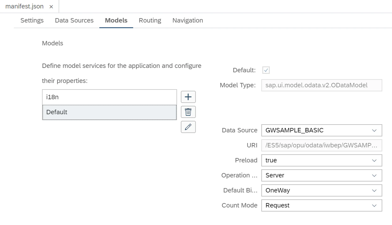Screen dimensions: 392x225
Task: Click the URI field label
Action: coord(252,145)
